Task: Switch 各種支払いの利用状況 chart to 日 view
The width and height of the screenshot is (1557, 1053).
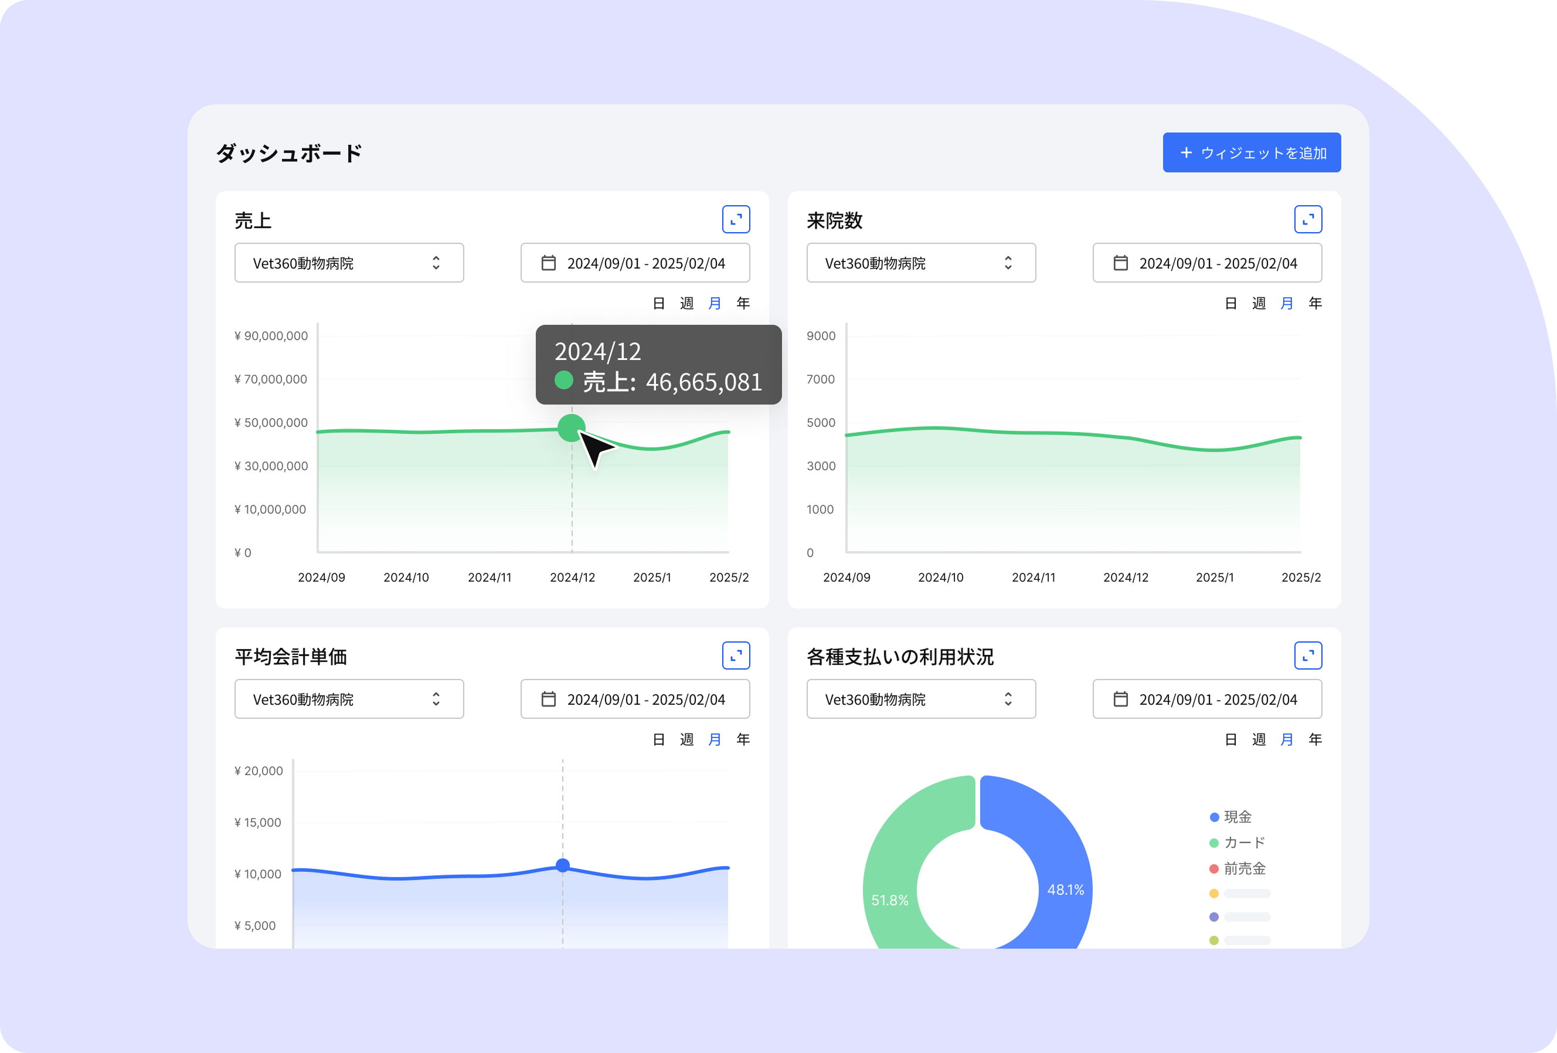Action: click(x=1230, y=739)
